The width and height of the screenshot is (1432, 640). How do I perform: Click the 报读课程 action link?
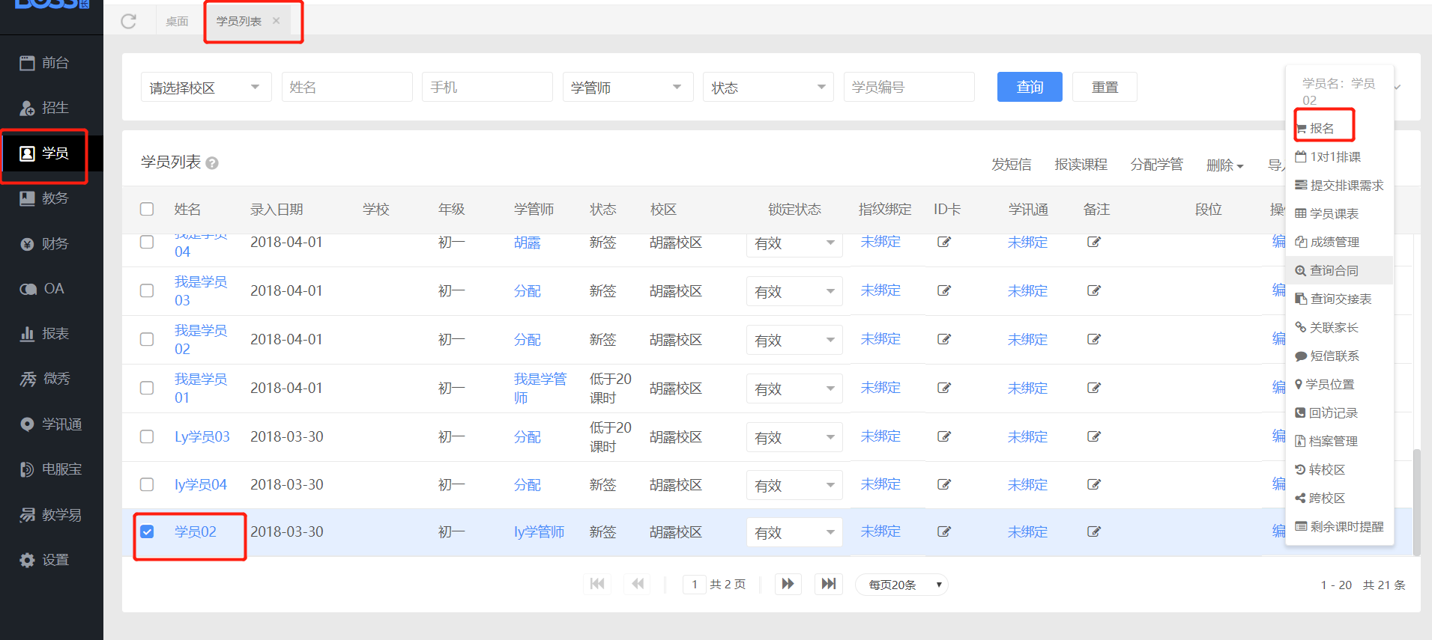click(x=1081, y=164)
